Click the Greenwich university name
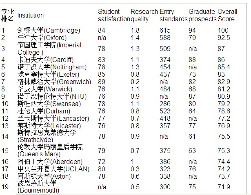This screenshot has width=251, height=195. click(54, 82)
